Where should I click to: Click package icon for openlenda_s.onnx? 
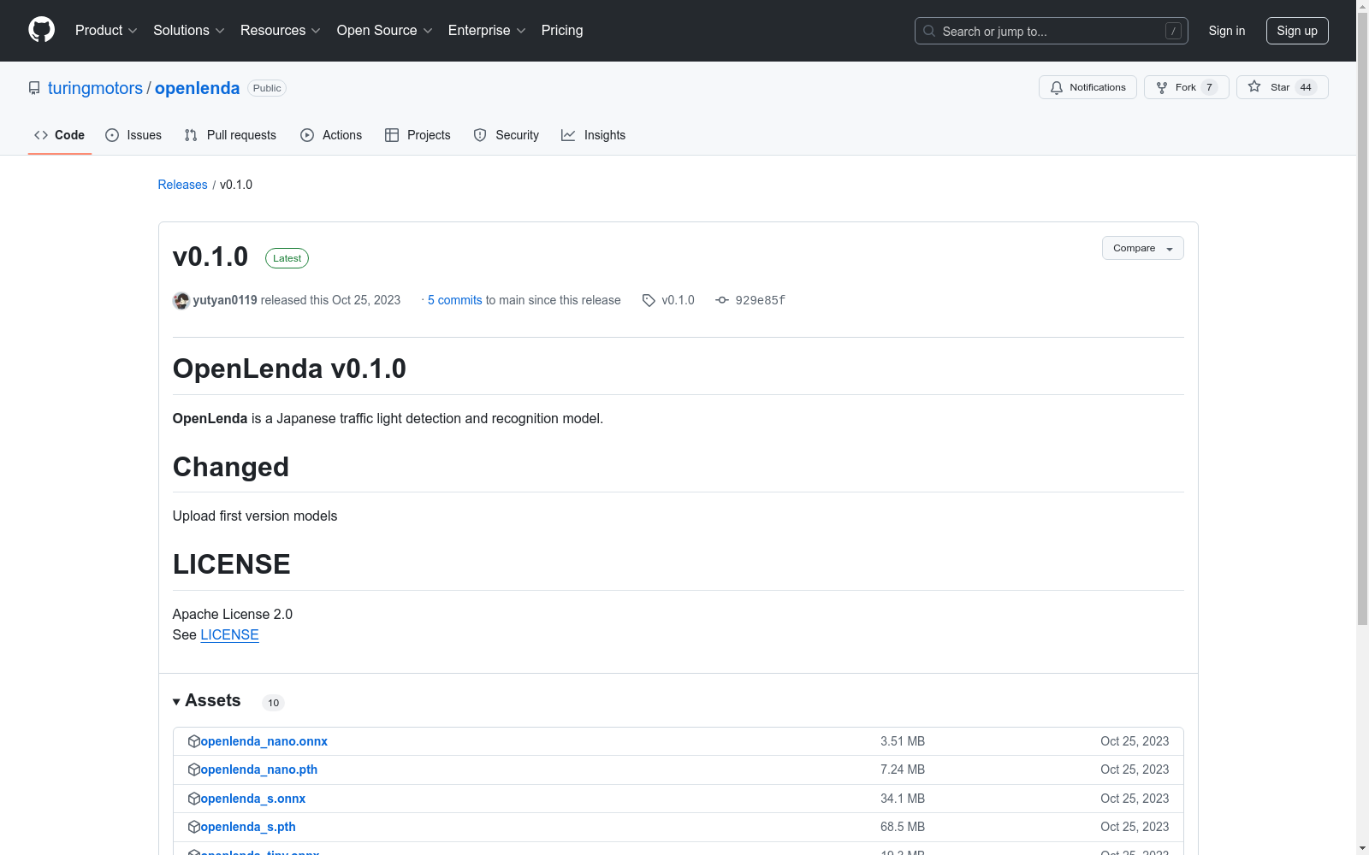[194, 799]
